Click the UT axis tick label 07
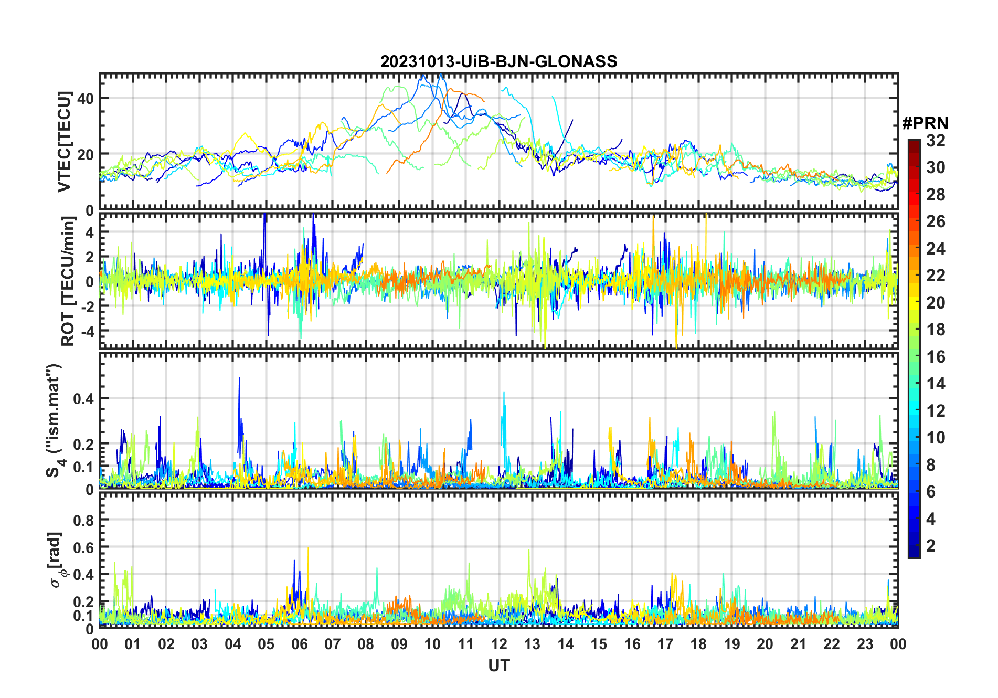This screenshot has height=698, width=998. tap(333, 644)
